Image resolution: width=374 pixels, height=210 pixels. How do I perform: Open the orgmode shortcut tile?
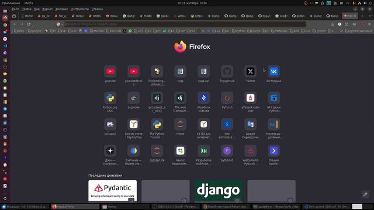(134, 98)
